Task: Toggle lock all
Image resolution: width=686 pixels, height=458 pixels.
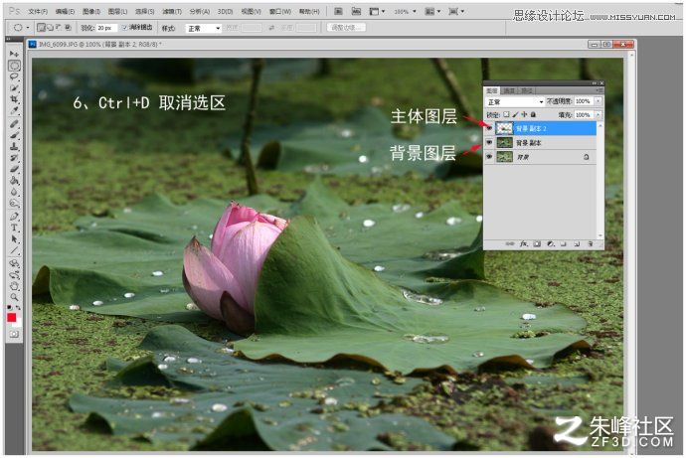Action: (x=533, y=114)
